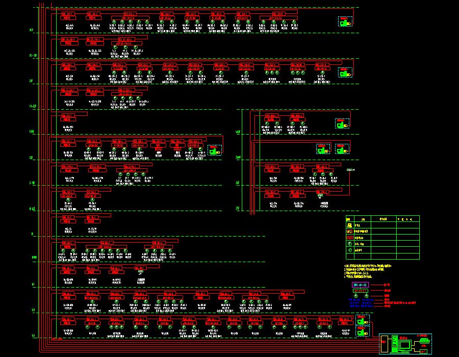Select the yellow laptop symbol in legend table
This screenshot has height=357, width=459.
pyautogui.click(x=349, y=225)
